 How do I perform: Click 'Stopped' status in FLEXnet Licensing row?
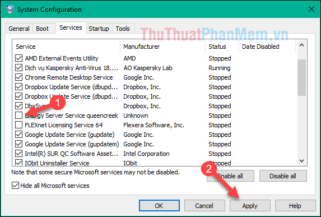220,125
